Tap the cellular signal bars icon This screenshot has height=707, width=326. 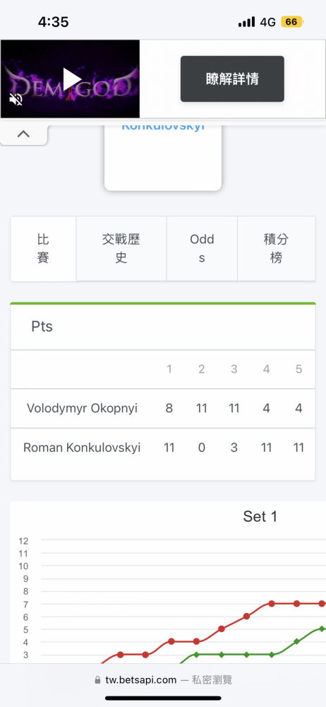(x=246, y=22)
